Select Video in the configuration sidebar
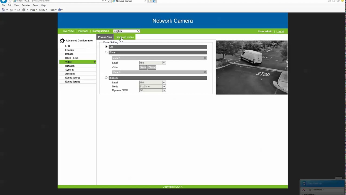Viewport: 346px width, 195px height. [x=78, y=62]
